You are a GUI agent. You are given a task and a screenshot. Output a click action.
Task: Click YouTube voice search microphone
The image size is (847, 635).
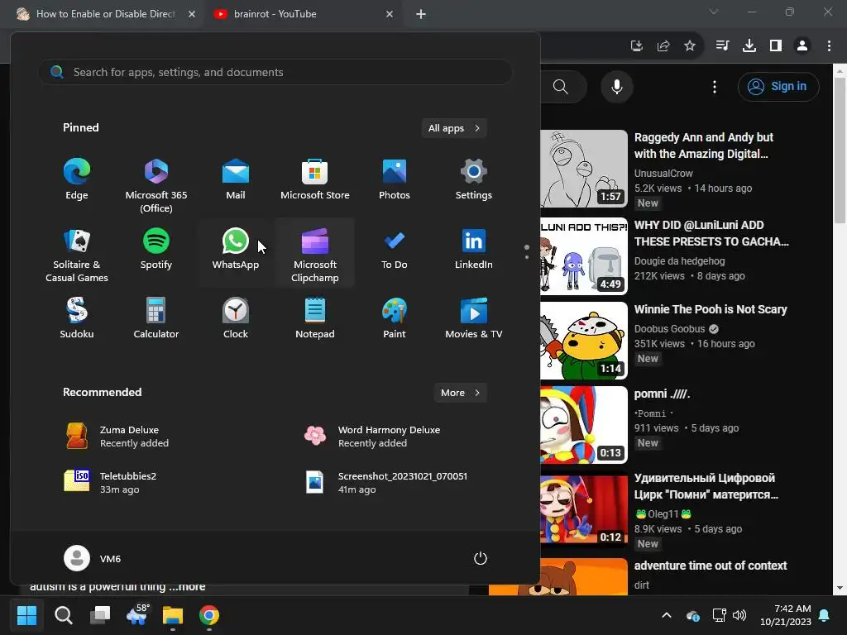click(x=617, y=86)
